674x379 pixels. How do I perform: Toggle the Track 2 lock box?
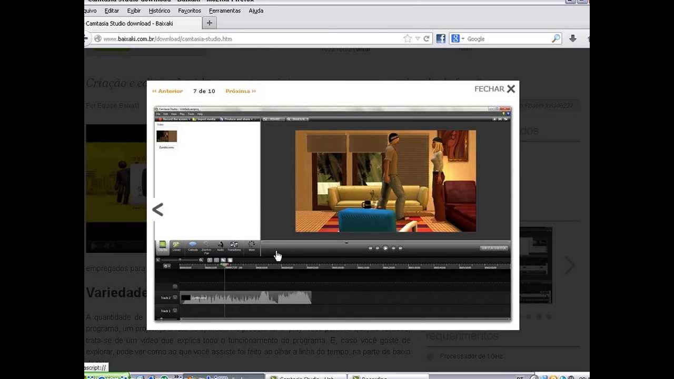click(x=175, y=298)
